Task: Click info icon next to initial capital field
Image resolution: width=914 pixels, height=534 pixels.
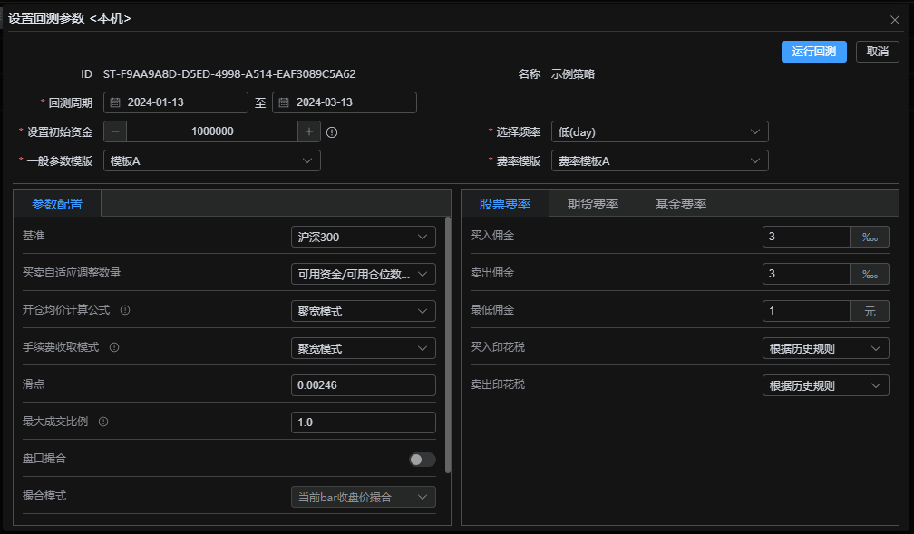Action: pos(332,132)
